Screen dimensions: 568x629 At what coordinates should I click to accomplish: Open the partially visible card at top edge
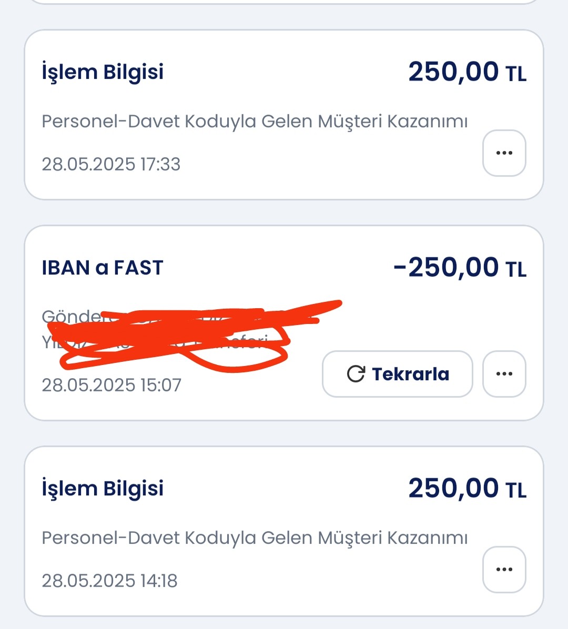(284, 2)
